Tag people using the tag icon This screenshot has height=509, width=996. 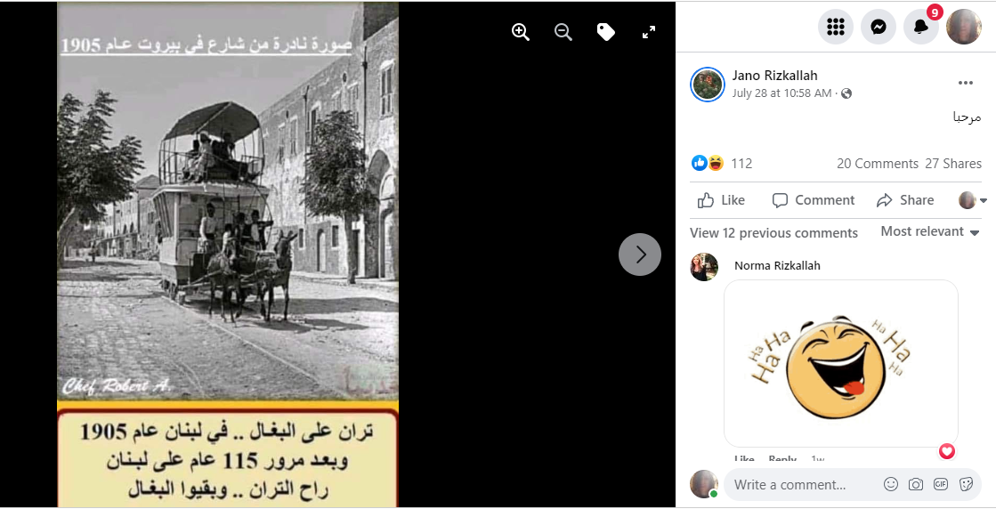click(606, 32)
